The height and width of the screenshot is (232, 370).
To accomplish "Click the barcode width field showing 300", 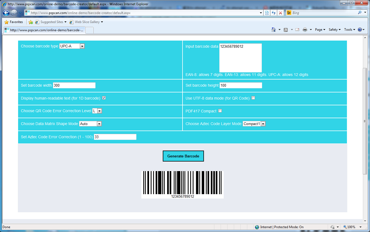I will point(74,85).
